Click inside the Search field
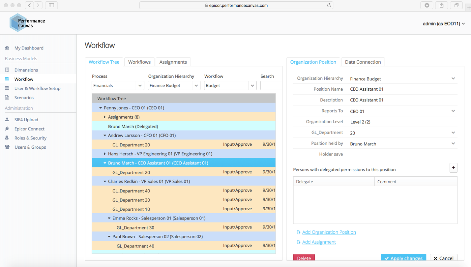The image size is (471, 267). pyautogui.click(x=274, y=85)
